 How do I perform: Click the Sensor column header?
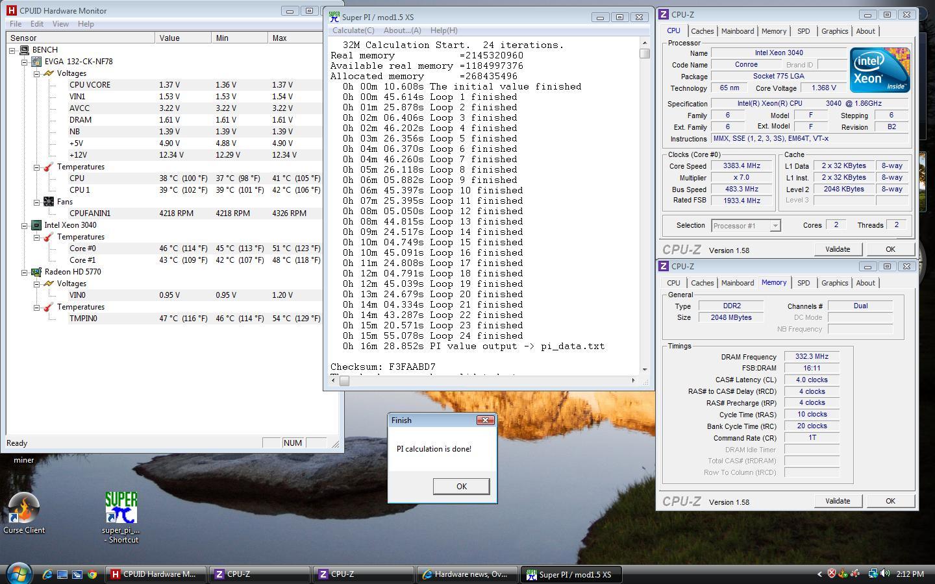coord(81,38)
